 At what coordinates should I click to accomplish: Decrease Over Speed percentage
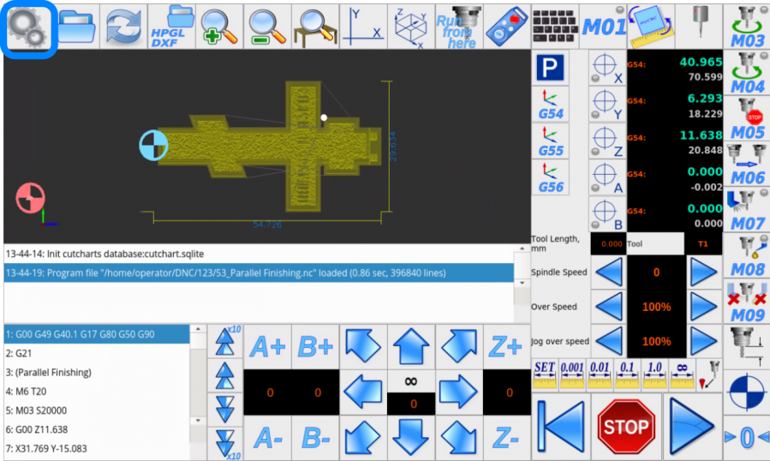609,306
